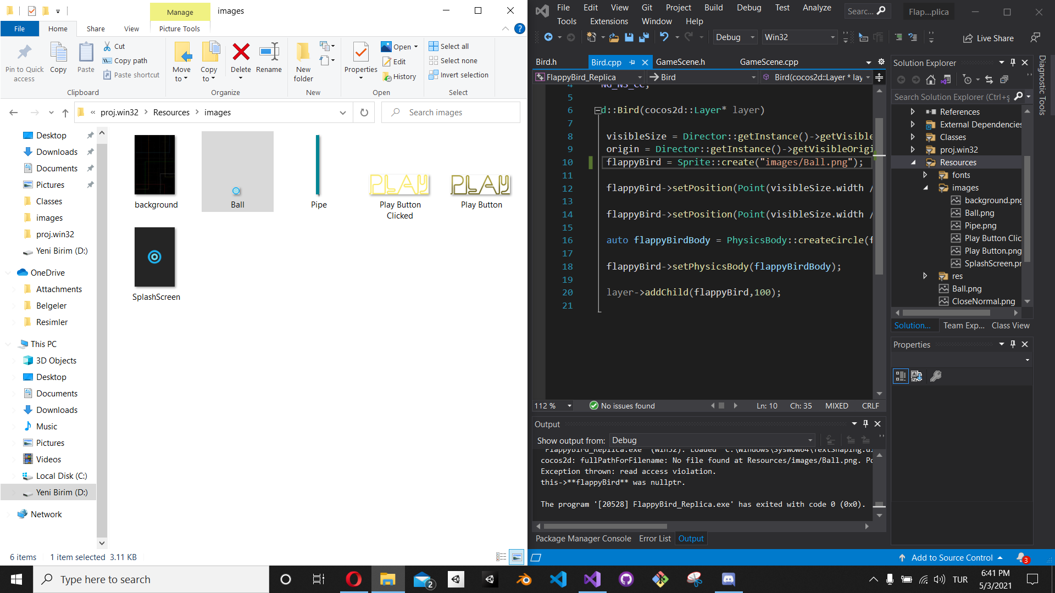This screenshot has height=593, width=1055.
Task: Open Property Pages wrench icon
Action: click(936, 376)
